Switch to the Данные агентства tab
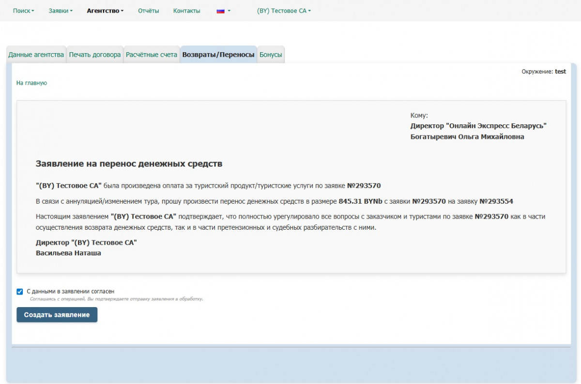This screenshot has width=581, height=384. tap(36, 55)
